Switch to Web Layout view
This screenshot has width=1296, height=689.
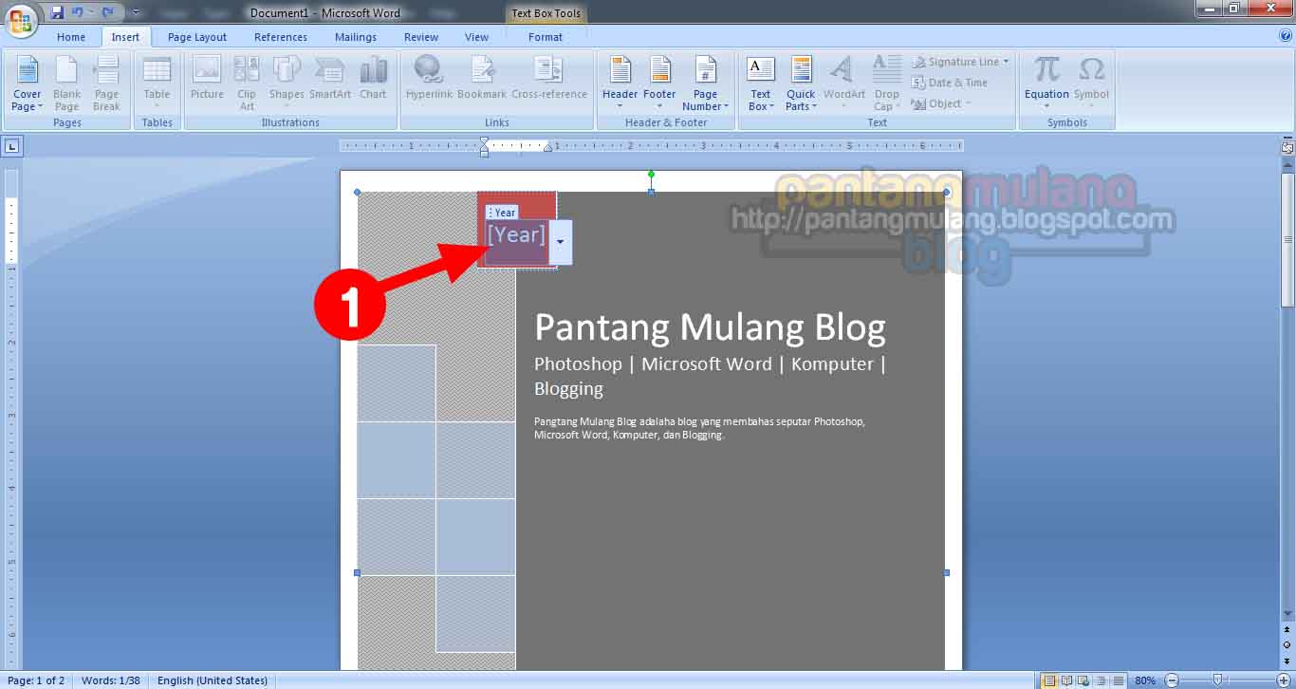[x=1083, y=680]
